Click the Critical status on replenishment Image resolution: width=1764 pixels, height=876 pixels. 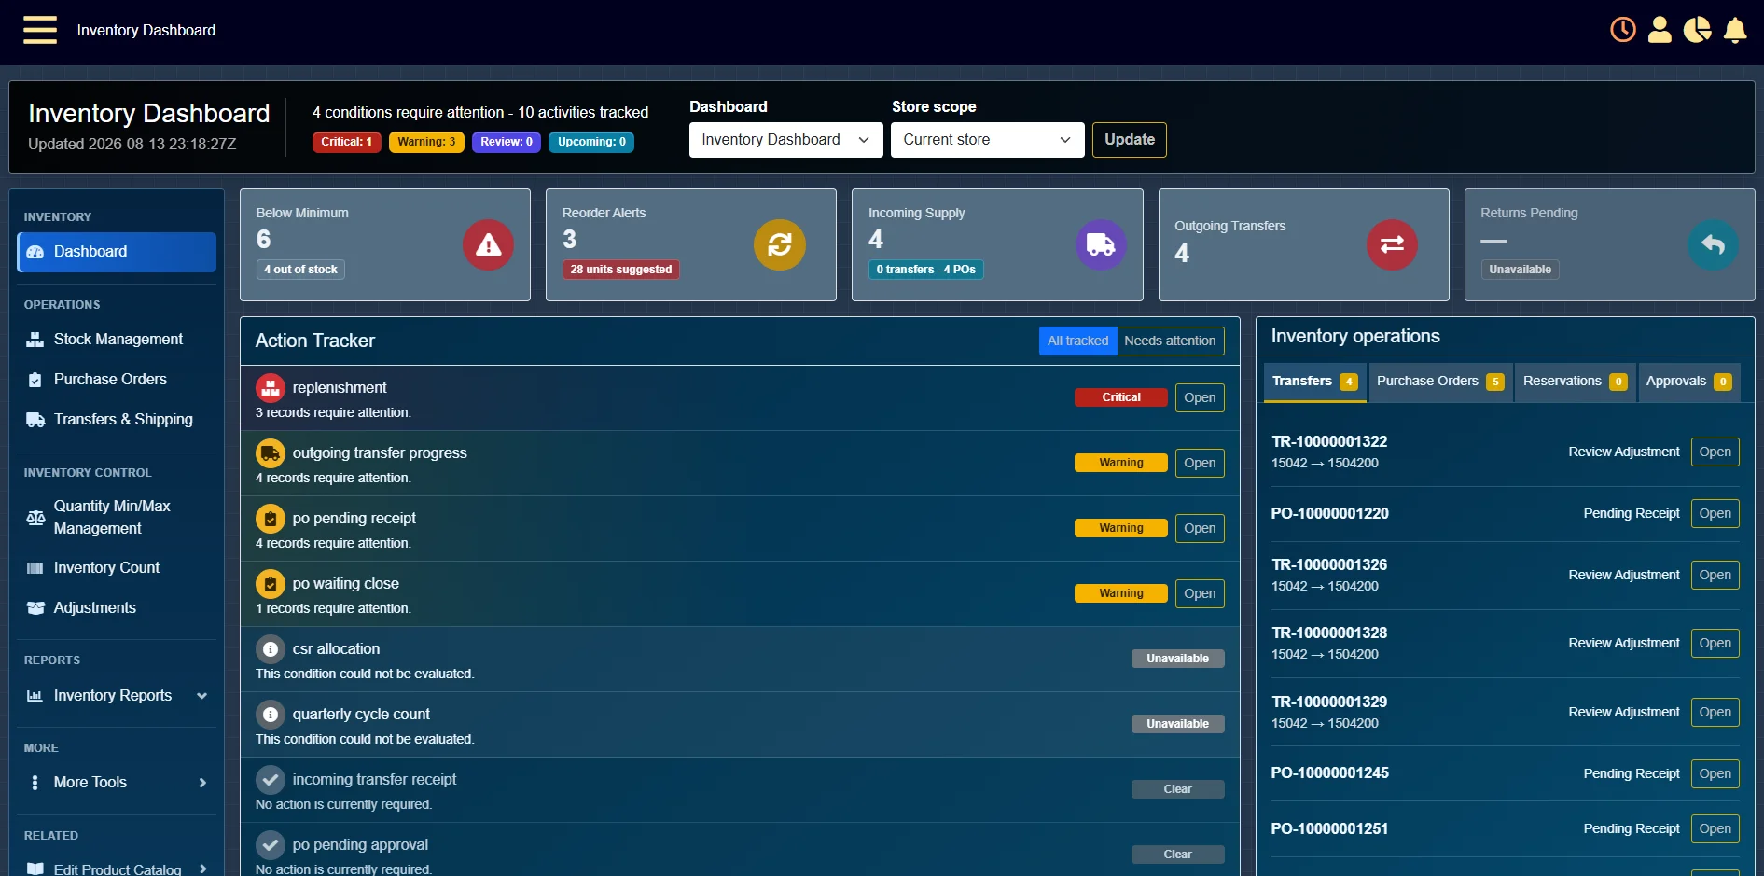(1121, 397)
